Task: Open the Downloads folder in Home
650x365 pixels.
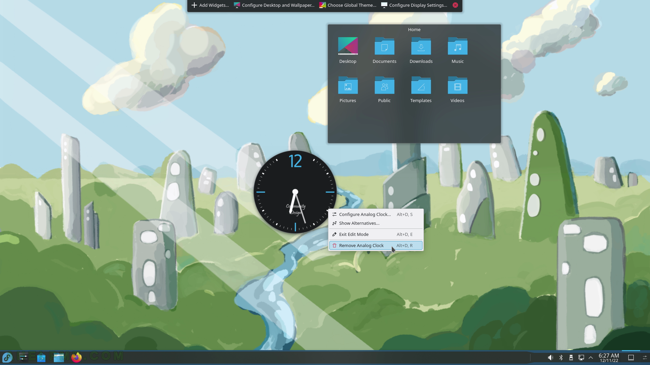Action: [421, 50]
